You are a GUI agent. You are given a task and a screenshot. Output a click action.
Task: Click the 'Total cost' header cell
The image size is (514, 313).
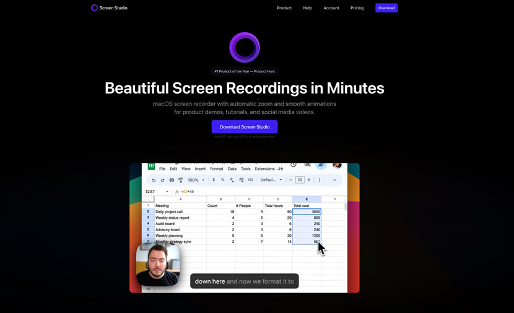coord(307,206)
